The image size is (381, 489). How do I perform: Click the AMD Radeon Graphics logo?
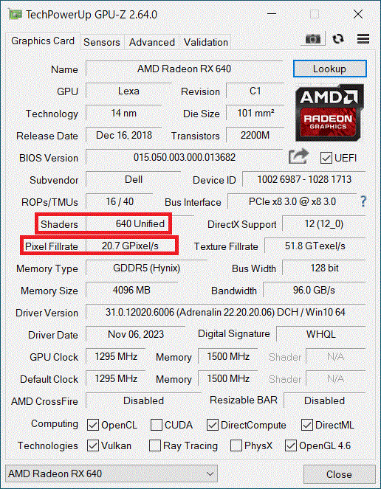click(329, 113)
